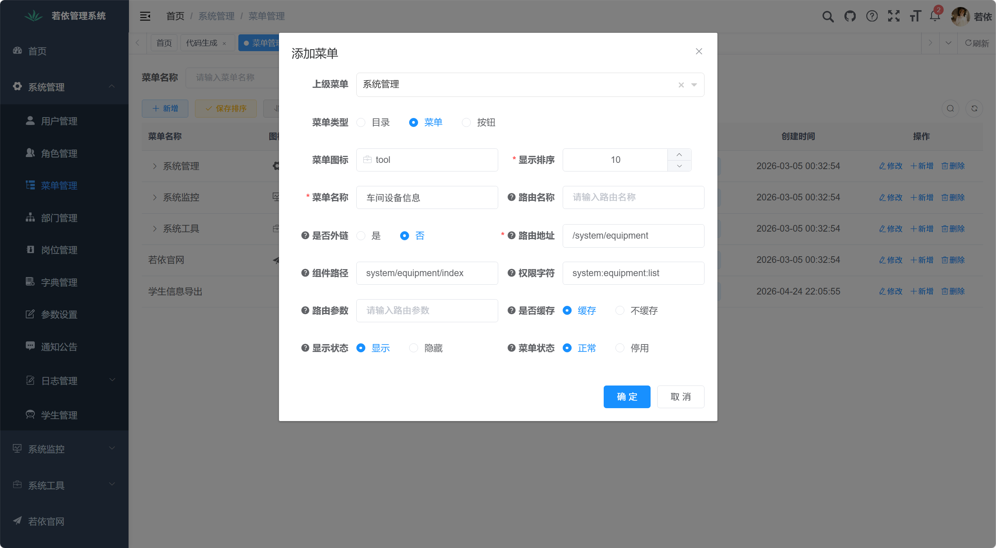Viewport: 996px width, 548px height.
Task: Click the 是否缓存 help question icon
Action: [x=511, y=311]
